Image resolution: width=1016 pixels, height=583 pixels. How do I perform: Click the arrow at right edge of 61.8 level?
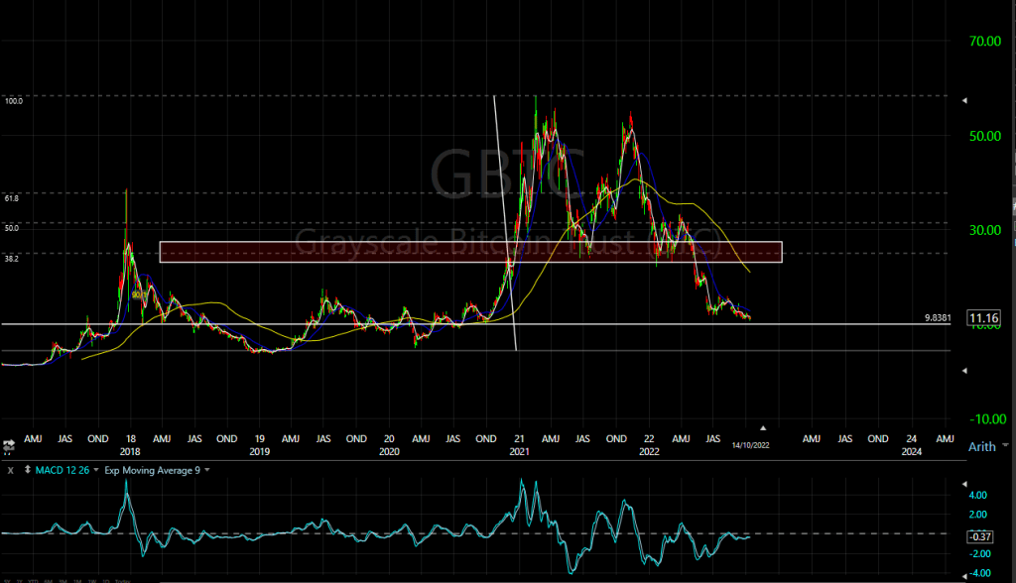click(x=963, y=194)
